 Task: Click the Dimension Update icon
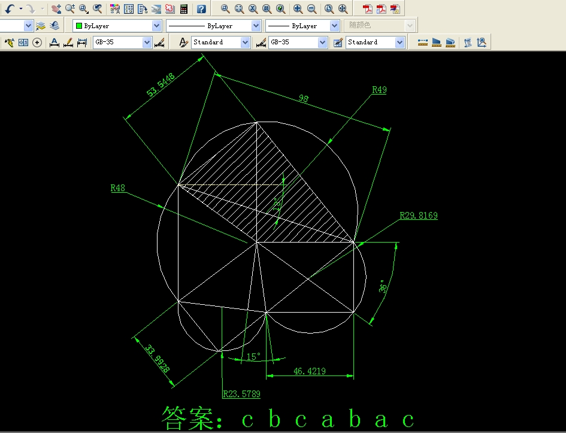point(82,42)
